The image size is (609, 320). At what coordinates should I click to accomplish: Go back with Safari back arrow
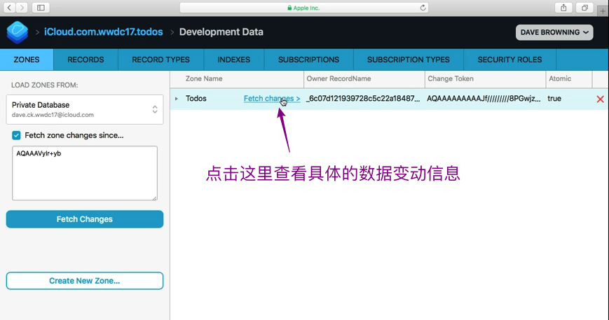(x=9, y=8)
